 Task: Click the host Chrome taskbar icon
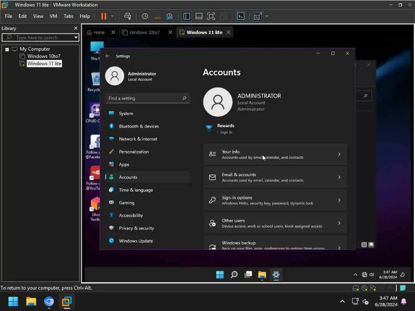pyautogui.click(x=49, y=301)
